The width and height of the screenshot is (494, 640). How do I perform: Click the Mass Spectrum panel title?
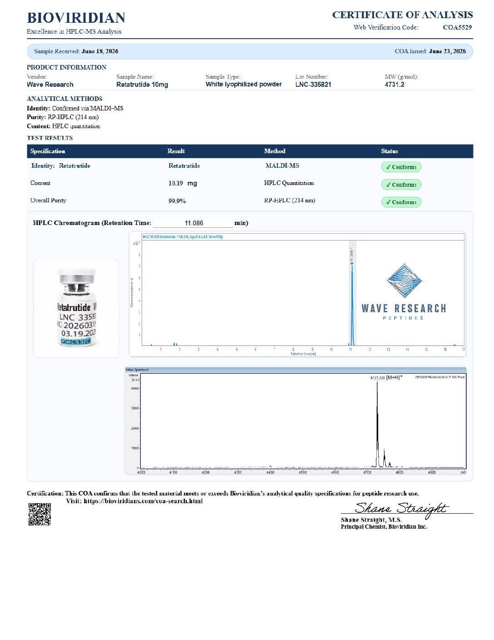click(137, 370)
